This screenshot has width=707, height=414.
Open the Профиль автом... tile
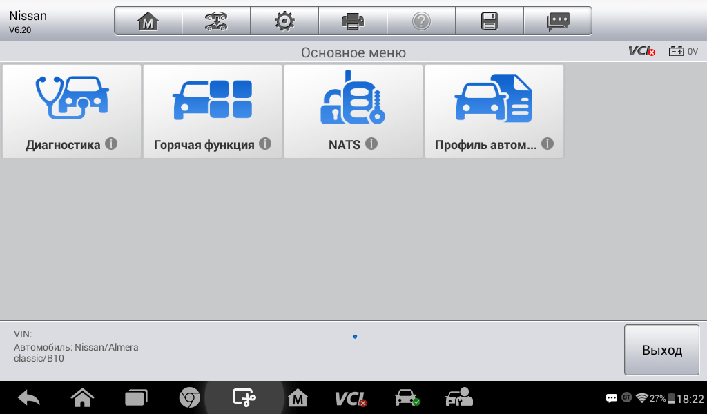pos(494,111)
